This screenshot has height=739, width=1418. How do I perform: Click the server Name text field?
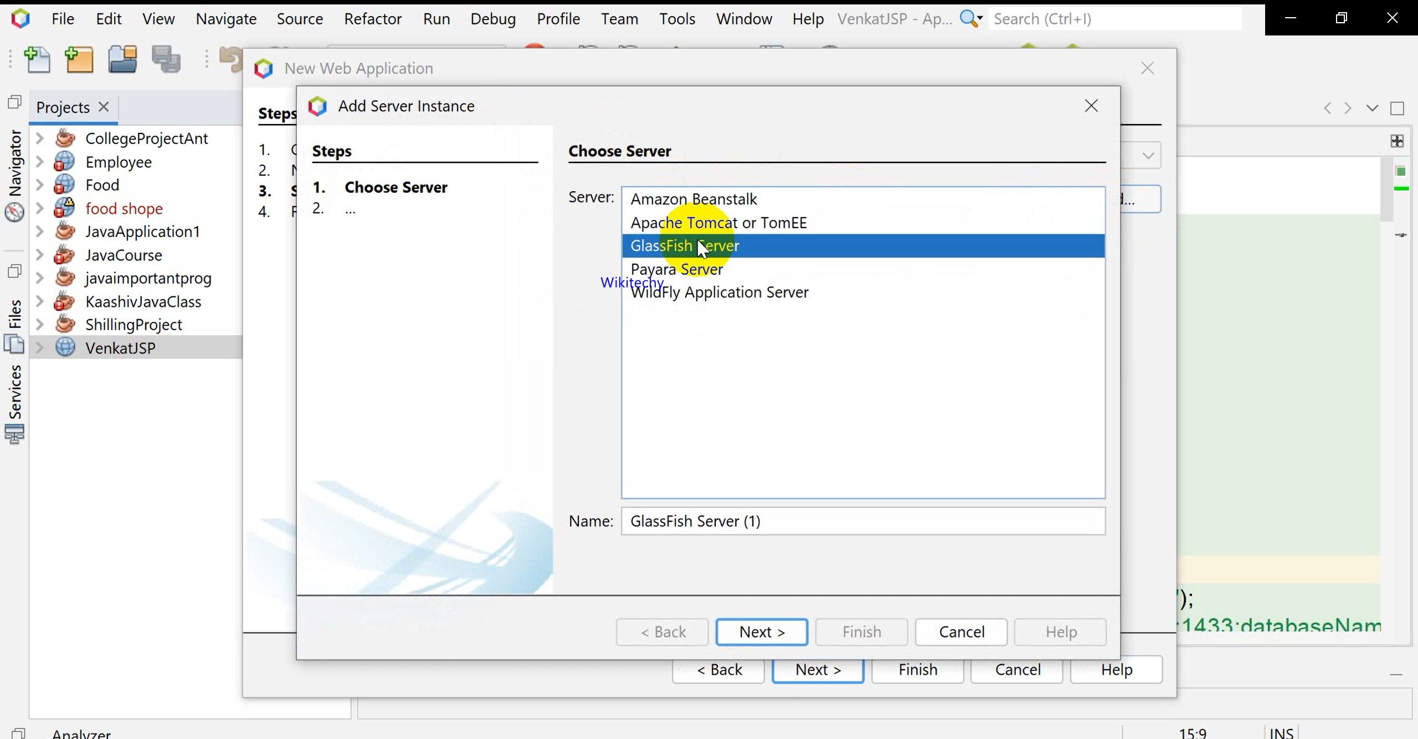point(862,521)
